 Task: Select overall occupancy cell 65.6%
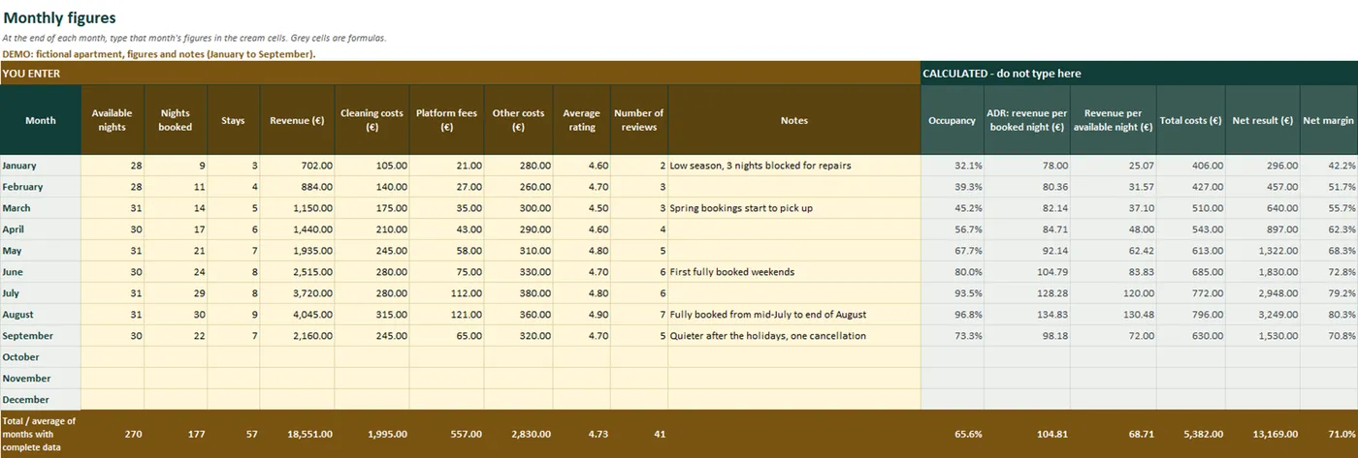[x=952, y=434]
